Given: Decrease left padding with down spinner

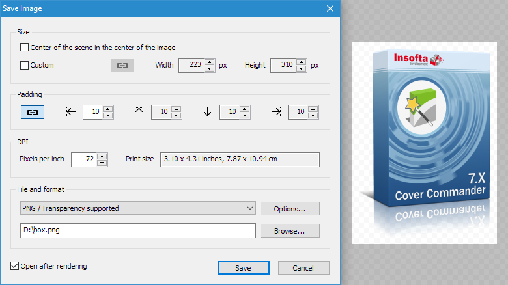Looking at the screenshot, I should (108, 116).
